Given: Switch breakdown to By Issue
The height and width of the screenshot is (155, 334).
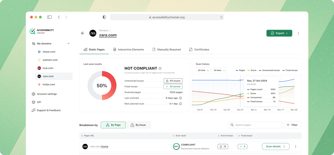Looking at the screenshot, I should point(138,125).
